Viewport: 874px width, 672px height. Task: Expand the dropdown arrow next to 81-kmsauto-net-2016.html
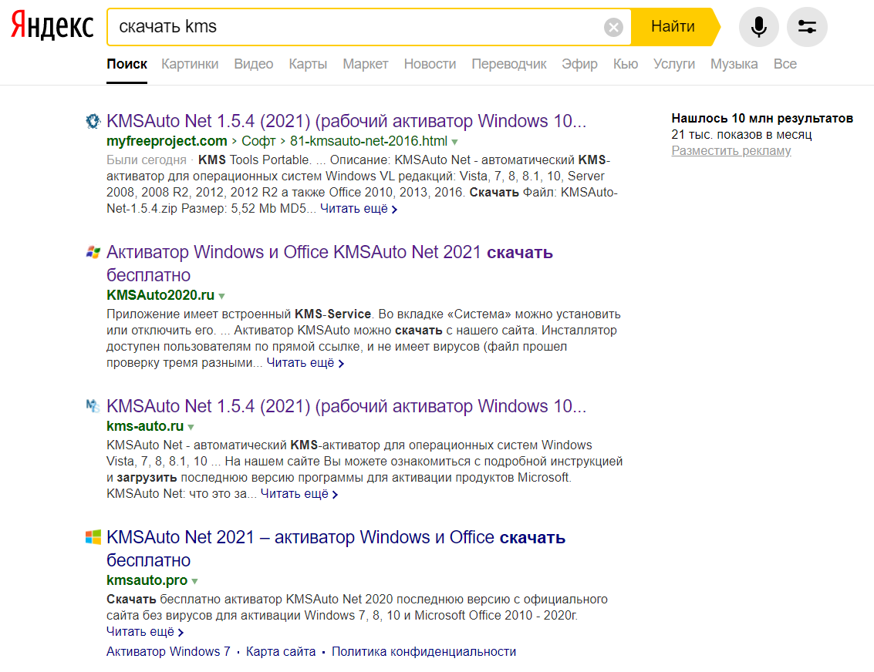455,142
